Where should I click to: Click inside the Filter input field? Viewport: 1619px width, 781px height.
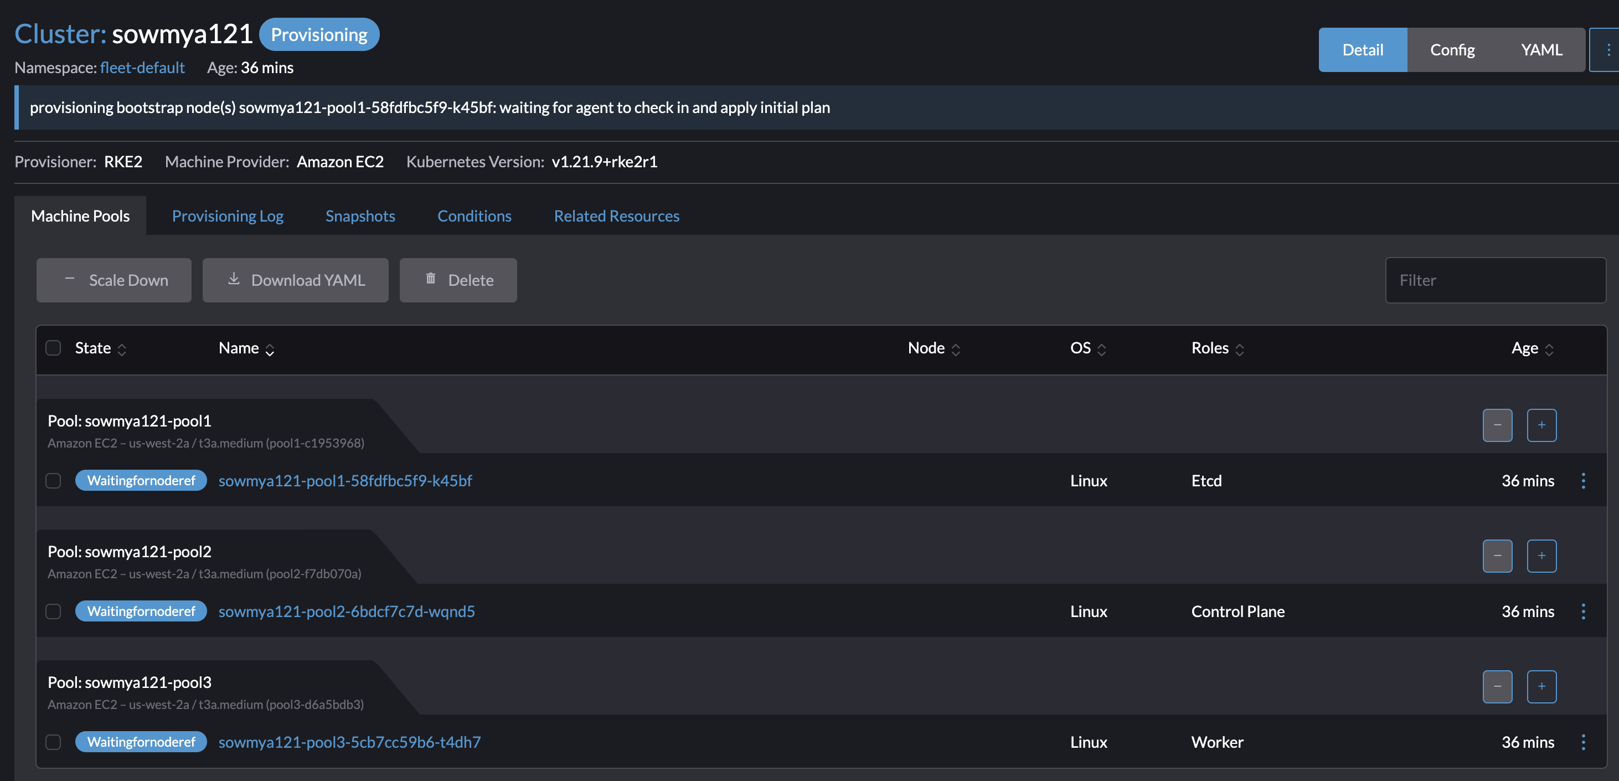tap(1495, 280)
